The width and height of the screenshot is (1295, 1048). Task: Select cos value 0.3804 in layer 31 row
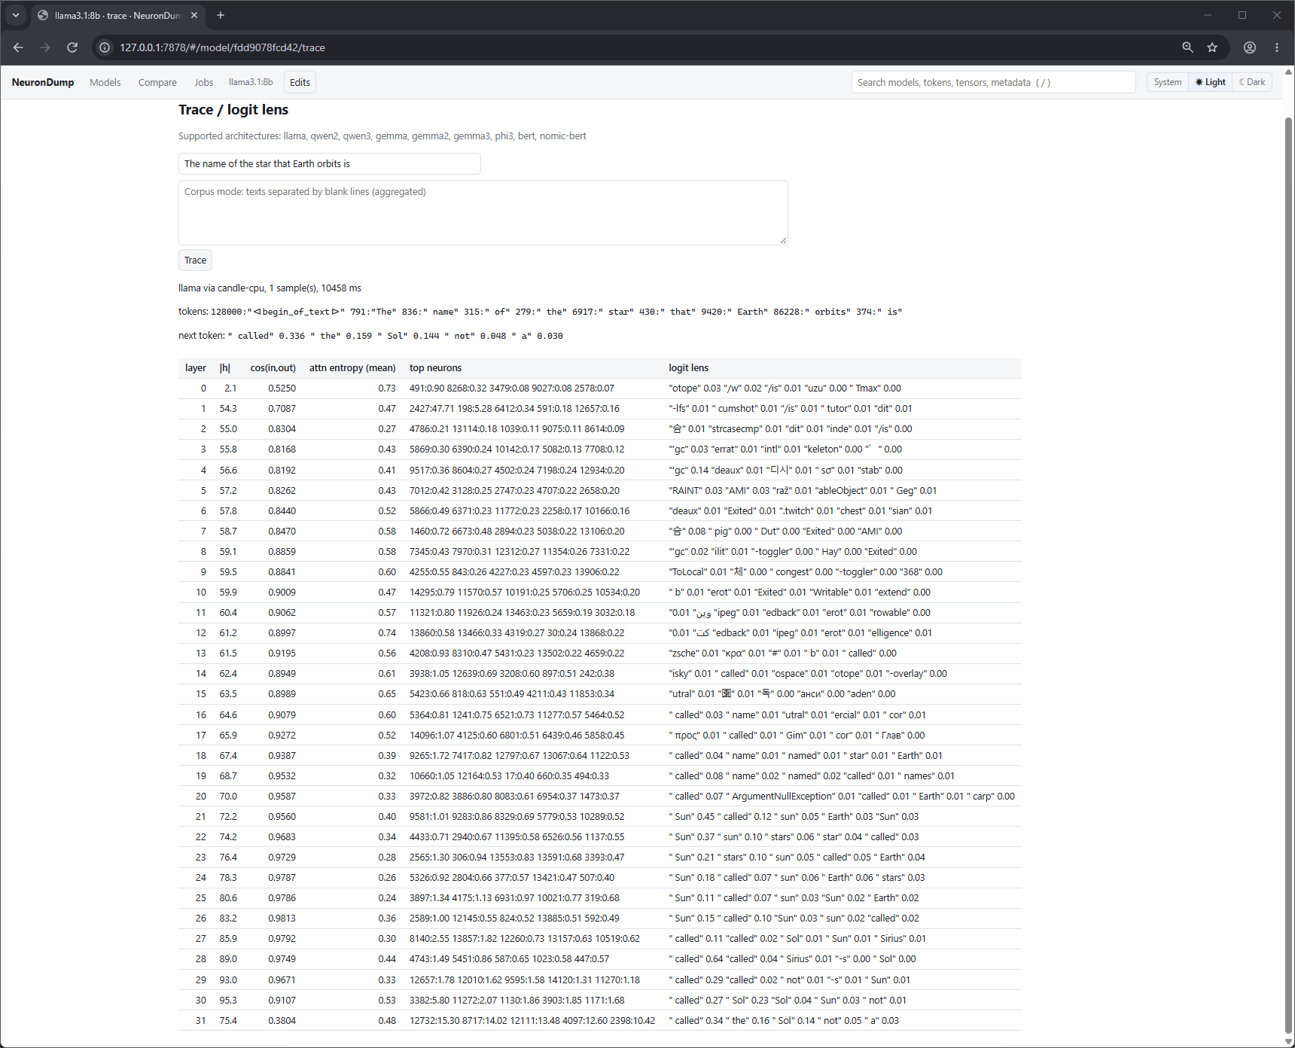tap(282, 1021)
